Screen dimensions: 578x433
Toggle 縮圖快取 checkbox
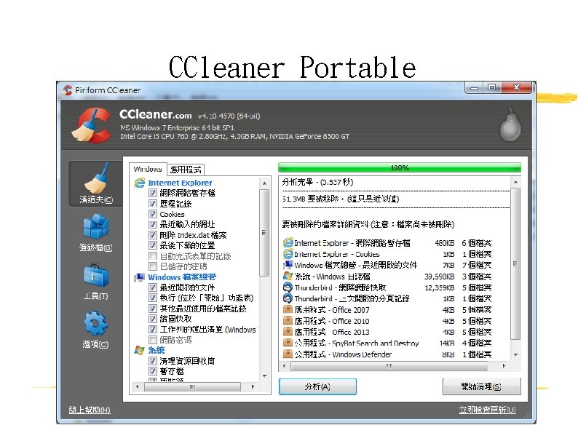153,319
